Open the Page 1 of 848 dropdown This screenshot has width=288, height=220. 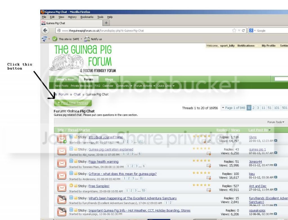coord(233,108)
